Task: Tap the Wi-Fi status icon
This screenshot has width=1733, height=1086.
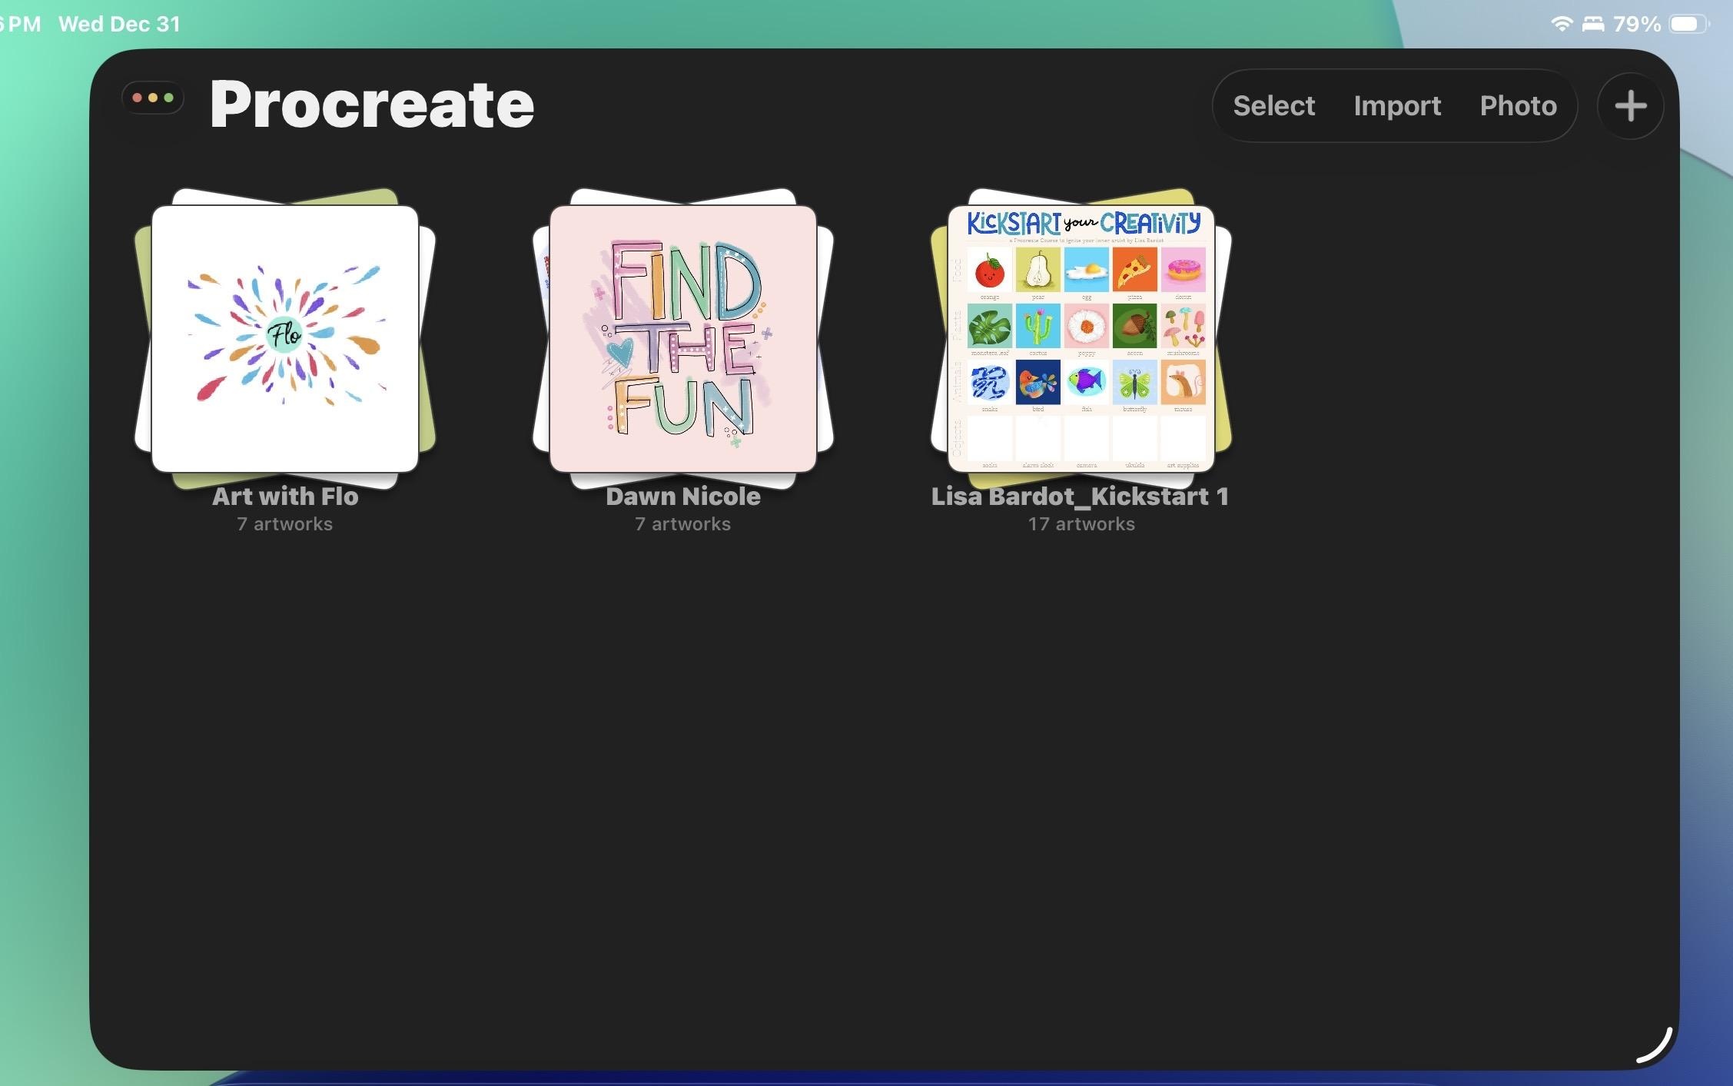Action: pos(1561,24)
